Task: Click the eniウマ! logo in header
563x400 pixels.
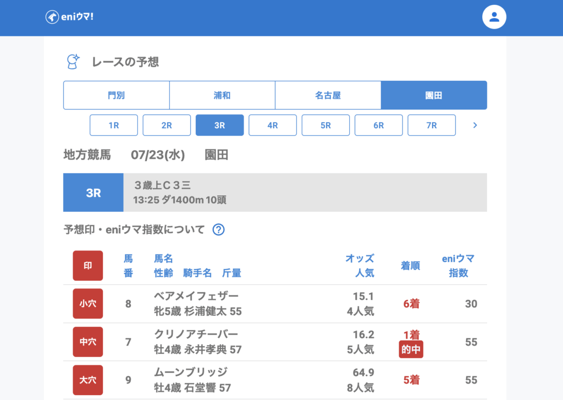Action: click(x=69, y=17)
